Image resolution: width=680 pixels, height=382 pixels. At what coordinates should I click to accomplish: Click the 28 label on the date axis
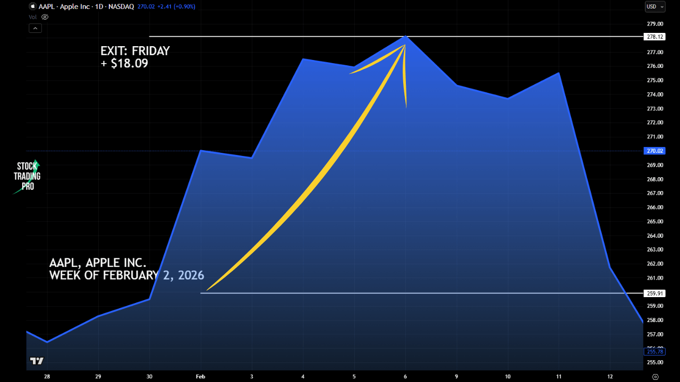point(47,376)
